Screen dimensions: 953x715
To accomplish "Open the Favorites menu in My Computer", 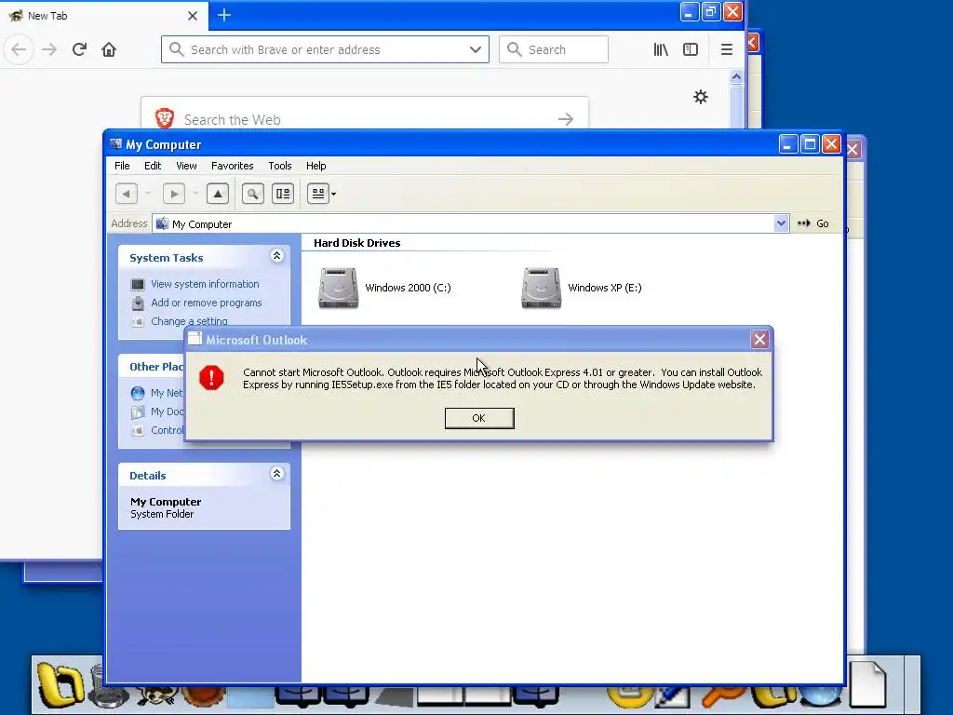I will click(232, 166).
